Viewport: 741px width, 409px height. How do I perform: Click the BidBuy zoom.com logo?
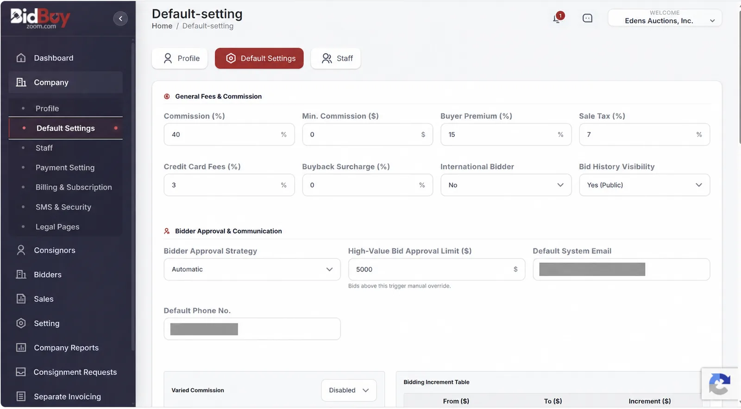[x=40, y=19]
